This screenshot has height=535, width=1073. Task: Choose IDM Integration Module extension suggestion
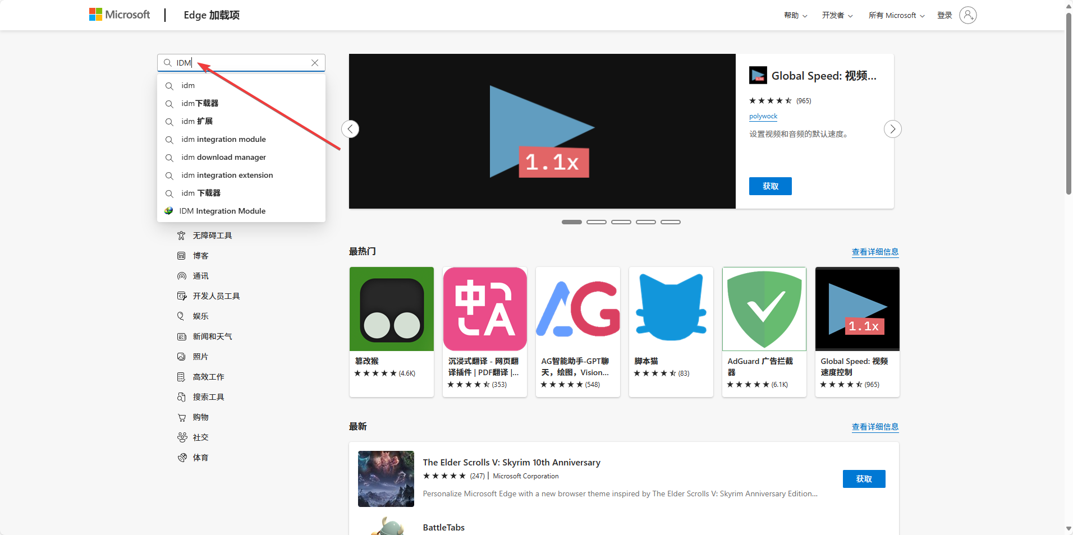[x=241, y=211]
